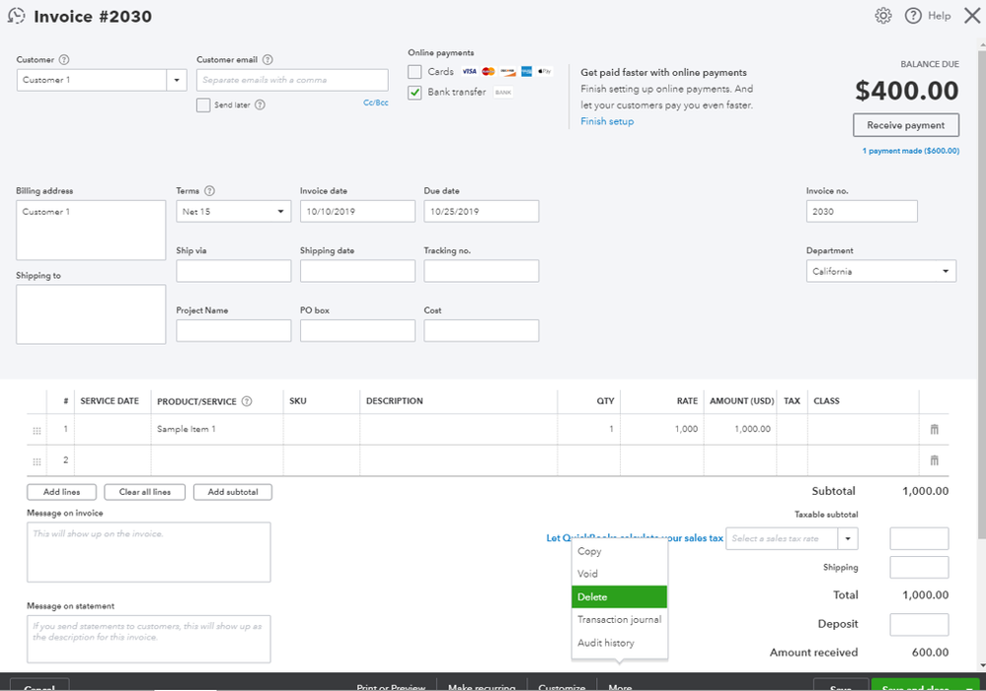Click the Ship via field
This screenshot has width=986, height=691.
[233, 271]
